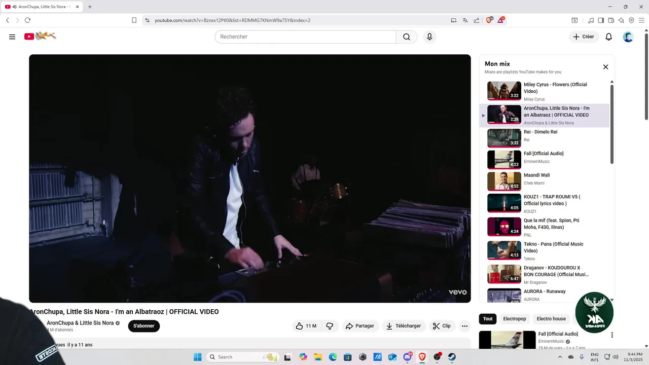Select Draganov - KOUDOUROU playlist item
The height and width of the screenshot is (365, 649).
point(545,274)
